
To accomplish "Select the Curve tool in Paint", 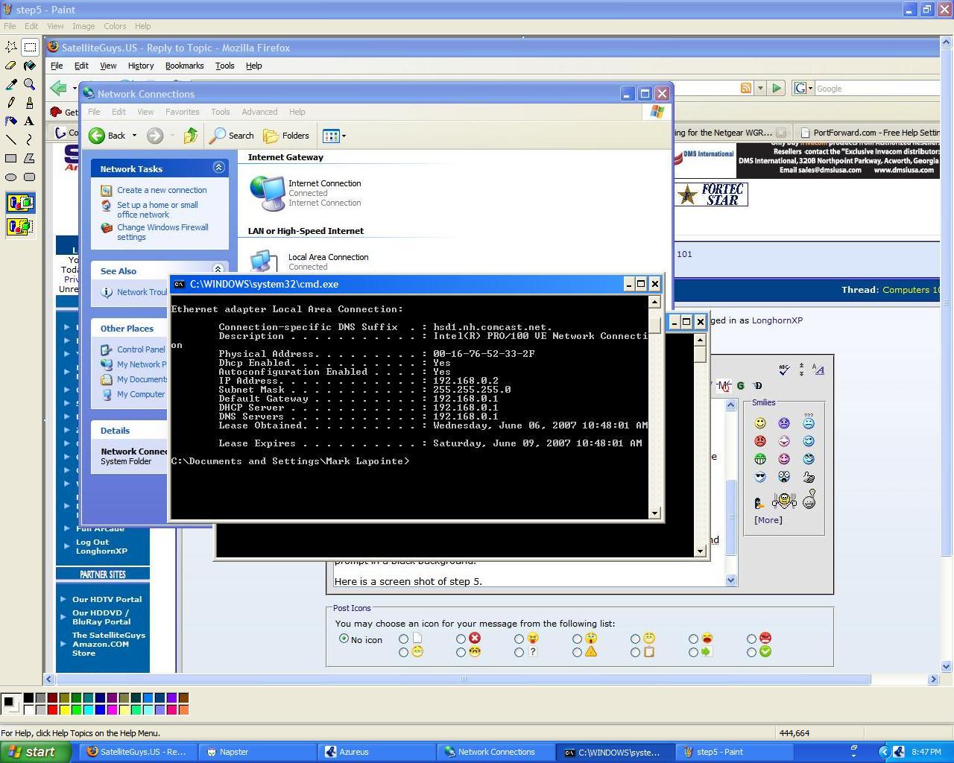I will point(30,139).
